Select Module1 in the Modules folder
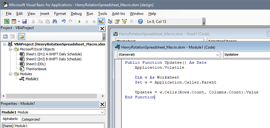270x128 pixels. pos(32,79)
